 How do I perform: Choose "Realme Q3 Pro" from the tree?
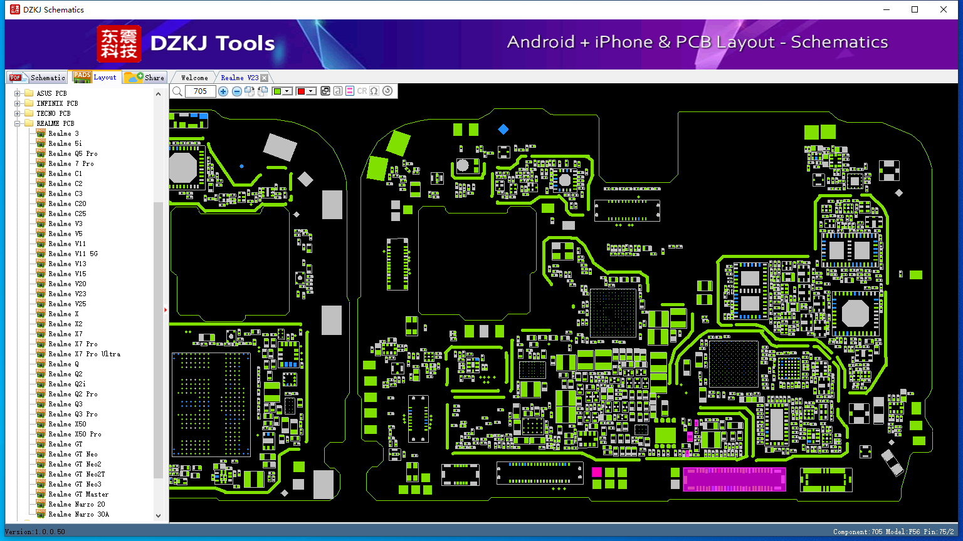tap(73, 414)
